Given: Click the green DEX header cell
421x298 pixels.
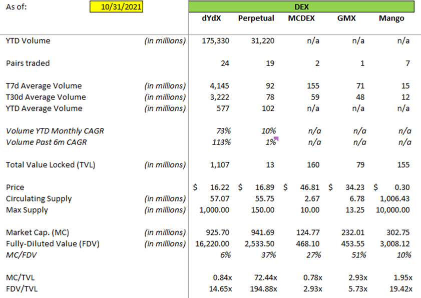Looking at the screenshot, I should (301, 6).
